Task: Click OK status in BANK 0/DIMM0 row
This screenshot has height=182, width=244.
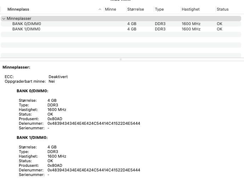Action: coord(219,24)
